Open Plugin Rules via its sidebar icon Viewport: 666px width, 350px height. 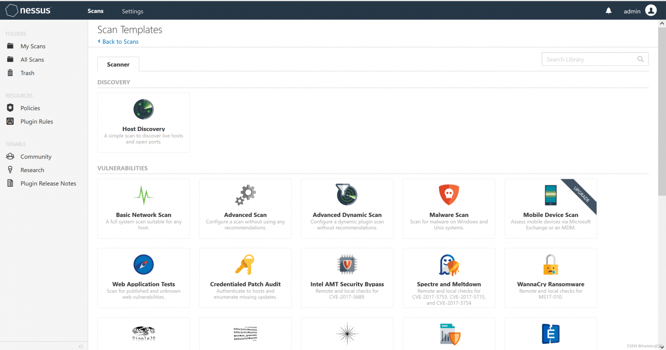(x=10, y=121)
